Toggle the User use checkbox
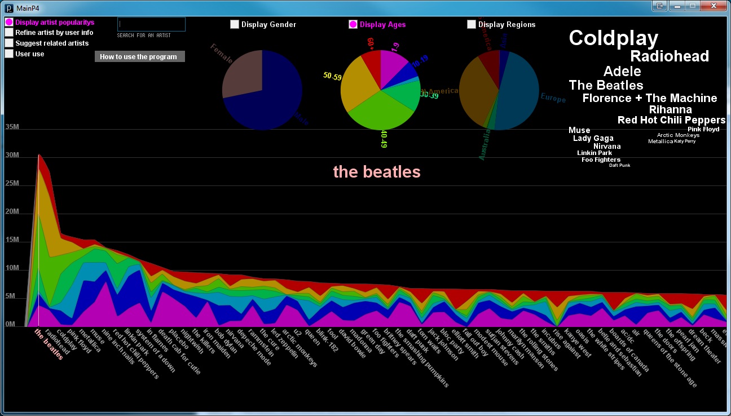Viewport: 731px width, 416px height. click(8, 54)
